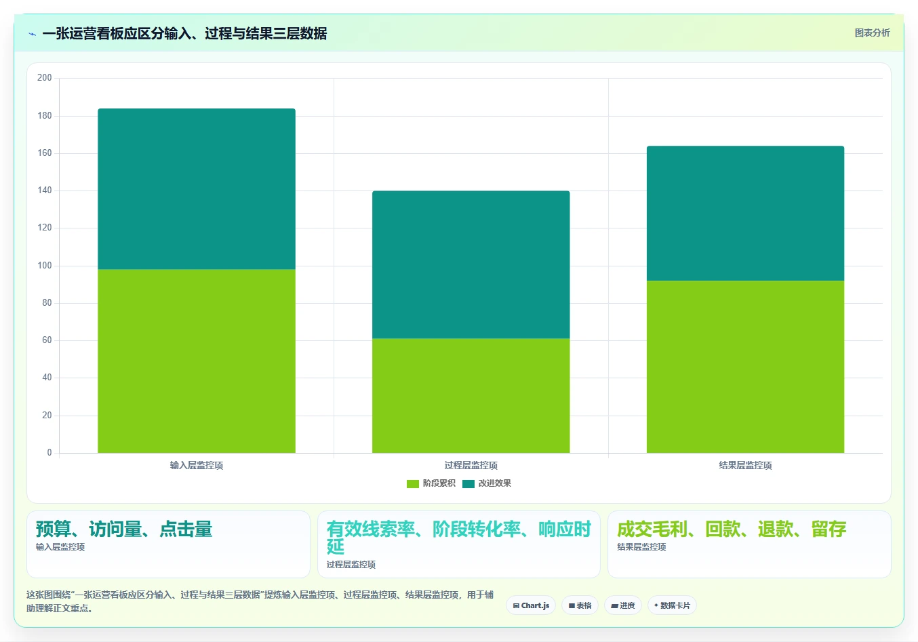The height and width of the screenshot is (642, 918).
Task: Click the 图表分析 label in header
Action: click(872, 33)
